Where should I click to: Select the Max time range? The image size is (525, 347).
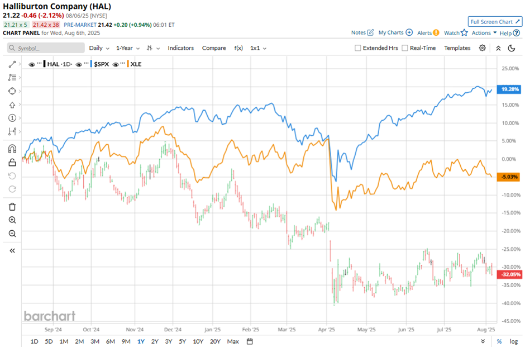click(233, 341)
